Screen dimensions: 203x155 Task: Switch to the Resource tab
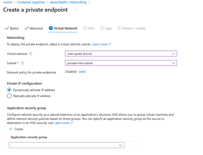pos(34,28)
